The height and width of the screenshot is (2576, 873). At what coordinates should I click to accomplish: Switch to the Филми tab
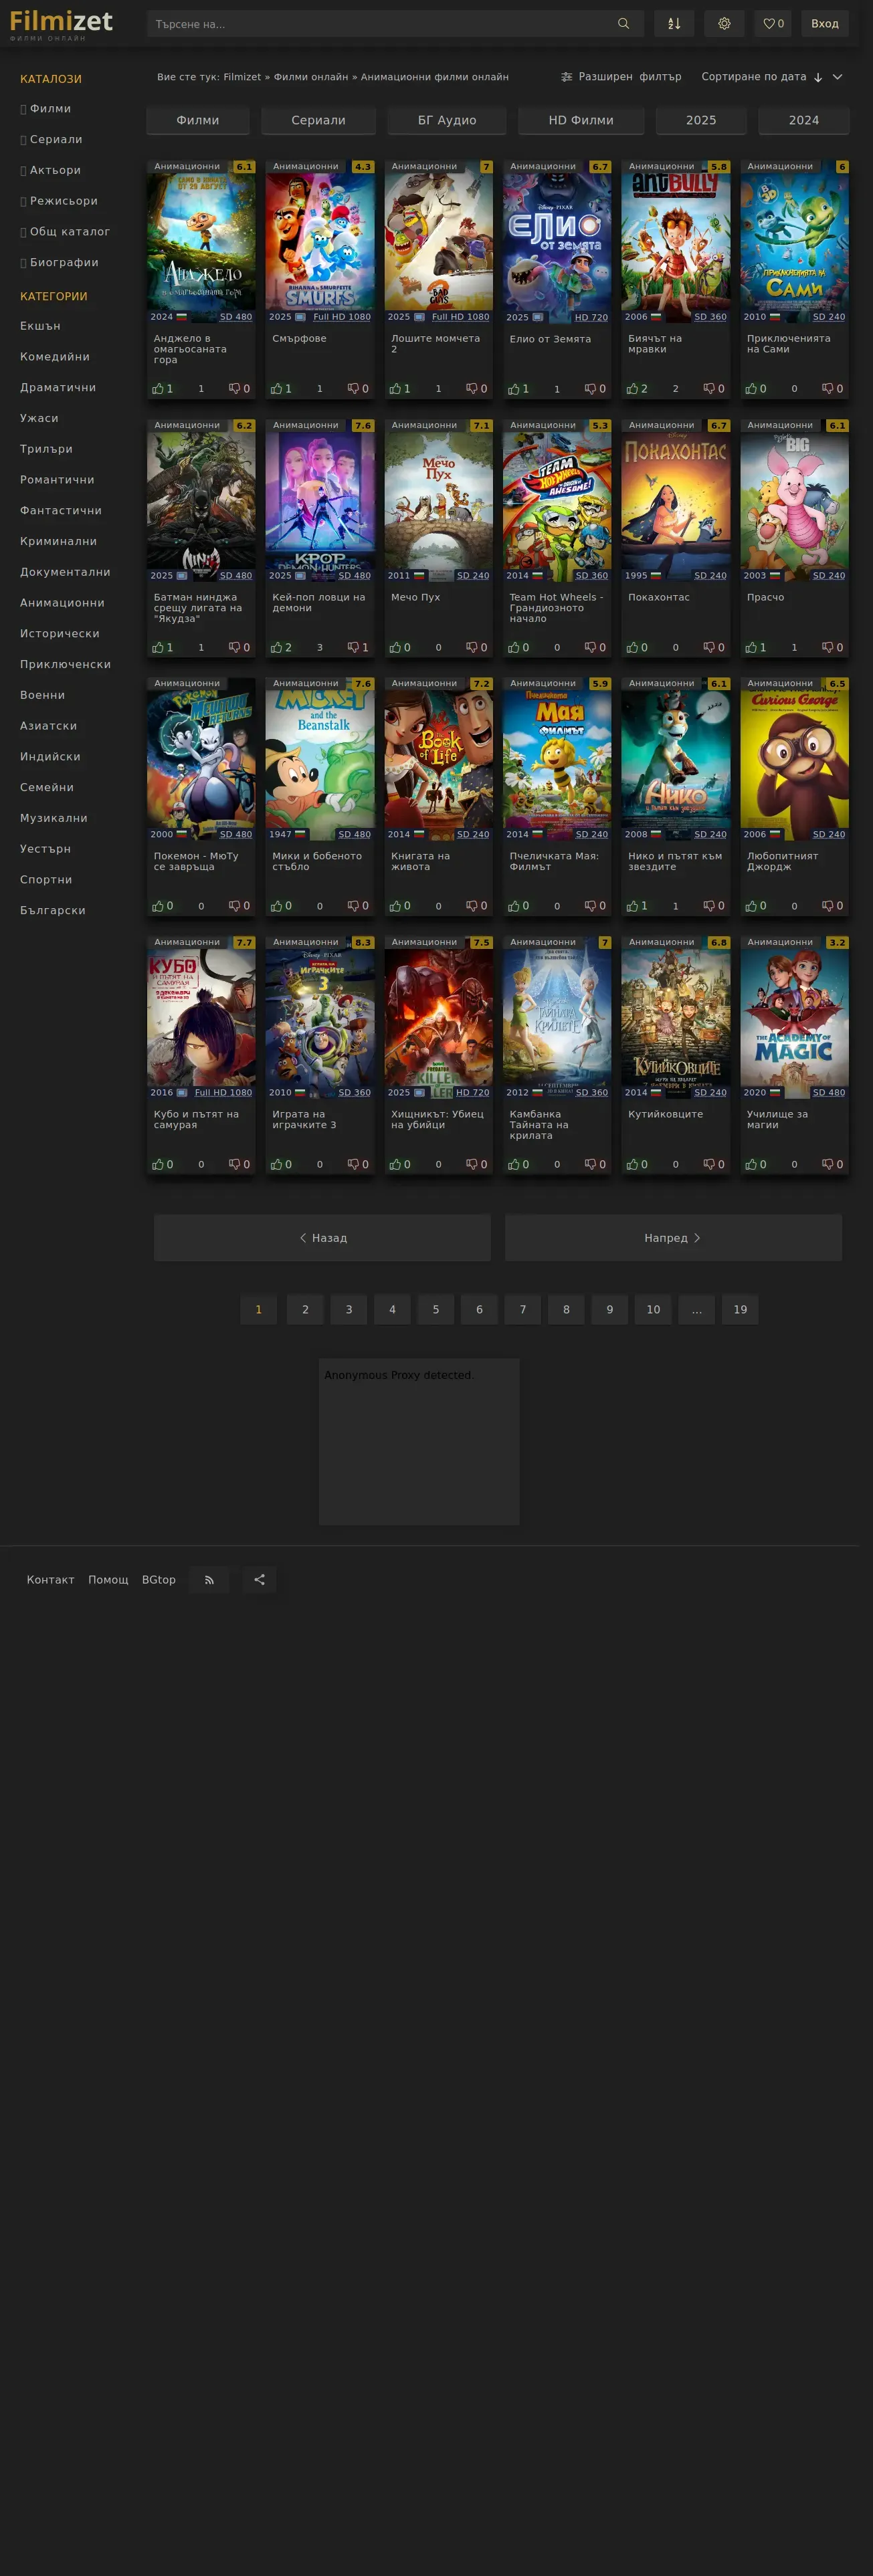click(x=198, y=120)
